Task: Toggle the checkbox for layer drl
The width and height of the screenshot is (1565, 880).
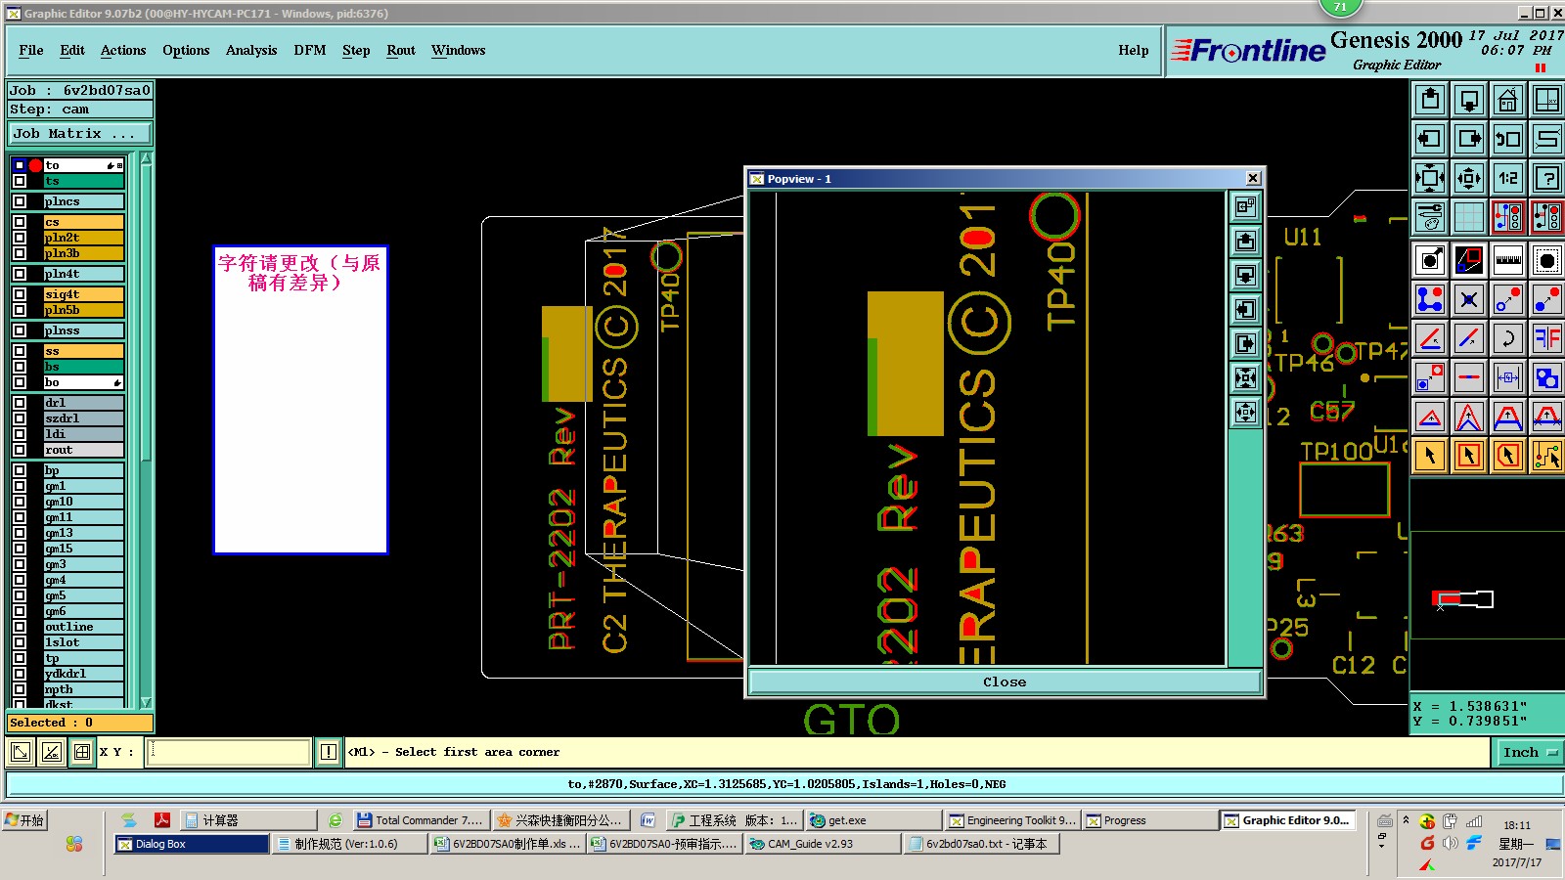Action: coord(20,403)
